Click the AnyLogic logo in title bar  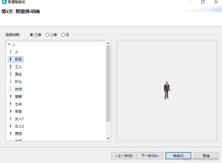coord(4,2)
